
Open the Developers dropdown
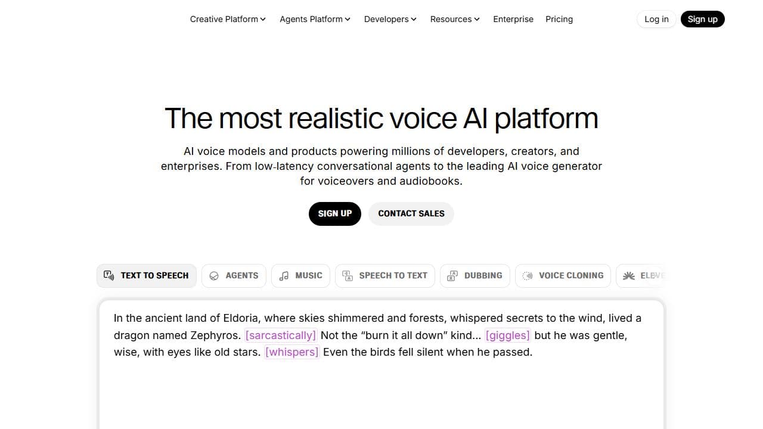click(x=390, y=19)
